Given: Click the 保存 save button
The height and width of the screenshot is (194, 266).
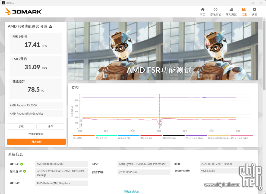Looking at the screenshot, I should coord(50,127).
